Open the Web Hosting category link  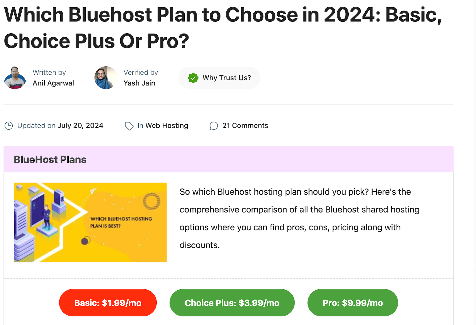click(x=166, y=125)
